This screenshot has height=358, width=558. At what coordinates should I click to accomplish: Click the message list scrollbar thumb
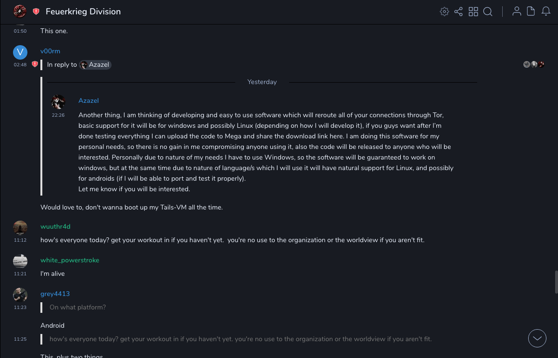click(556, 282)
